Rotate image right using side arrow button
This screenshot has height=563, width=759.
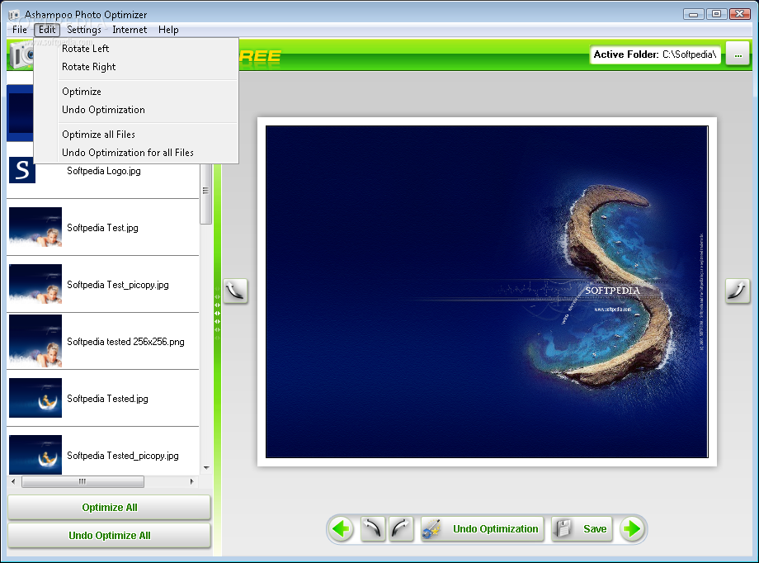tap(738, 291)
